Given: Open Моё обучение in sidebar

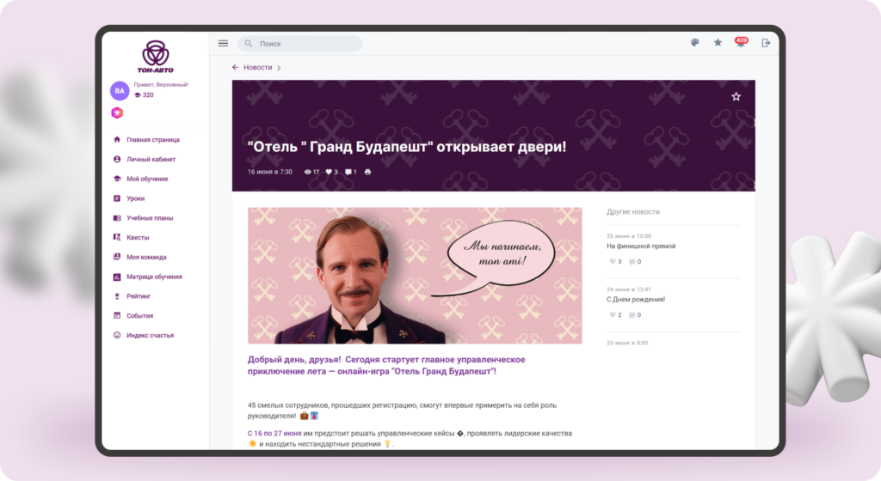Looking at the screenshot, I should 147,179.
